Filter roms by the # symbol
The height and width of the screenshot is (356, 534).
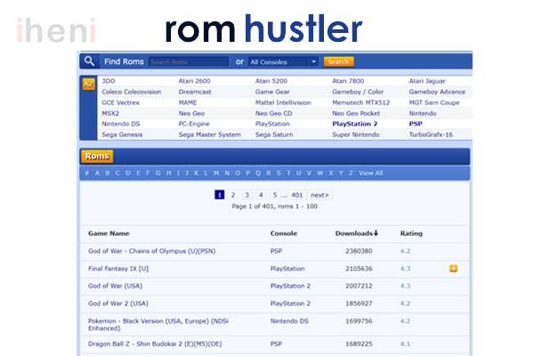coord(87,174)
